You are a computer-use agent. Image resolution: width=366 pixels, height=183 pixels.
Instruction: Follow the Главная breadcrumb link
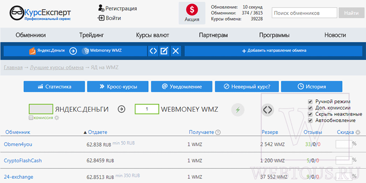[13, 67]
